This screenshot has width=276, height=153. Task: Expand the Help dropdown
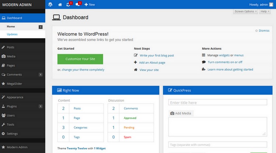[x=265, y=11]
